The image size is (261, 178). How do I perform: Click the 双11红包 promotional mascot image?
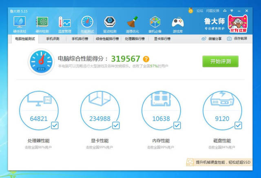point(238,24)
